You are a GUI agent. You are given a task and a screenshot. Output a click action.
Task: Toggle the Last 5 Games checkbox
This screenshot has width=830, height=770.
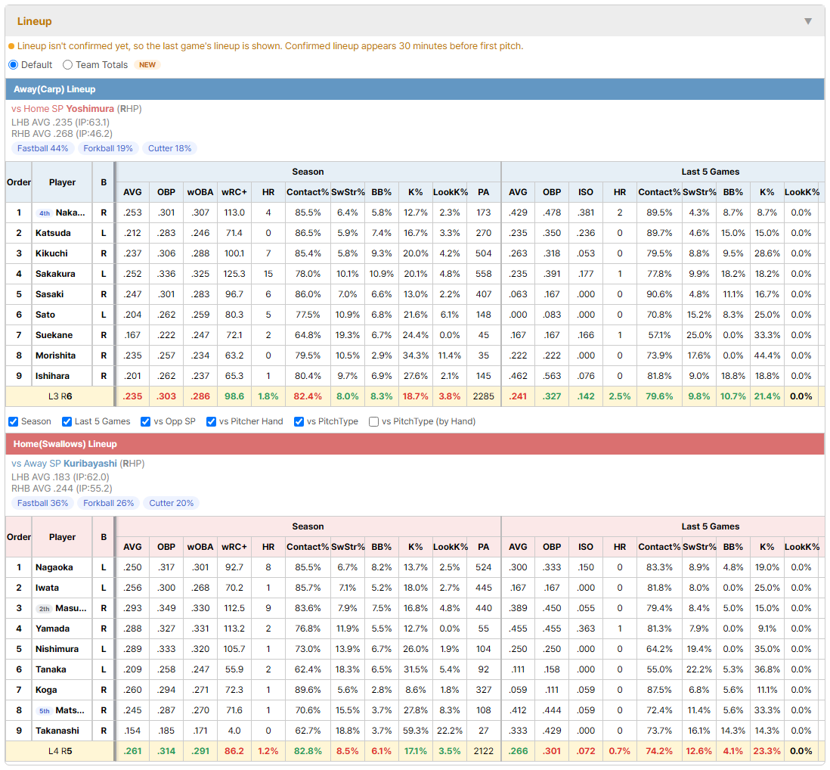[x=67, y=421]
